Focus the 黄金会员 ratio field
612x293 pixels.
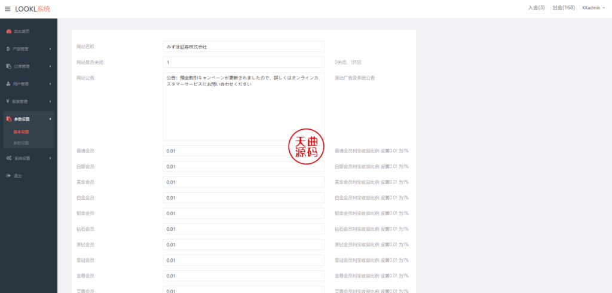click(x=244, y=182)
